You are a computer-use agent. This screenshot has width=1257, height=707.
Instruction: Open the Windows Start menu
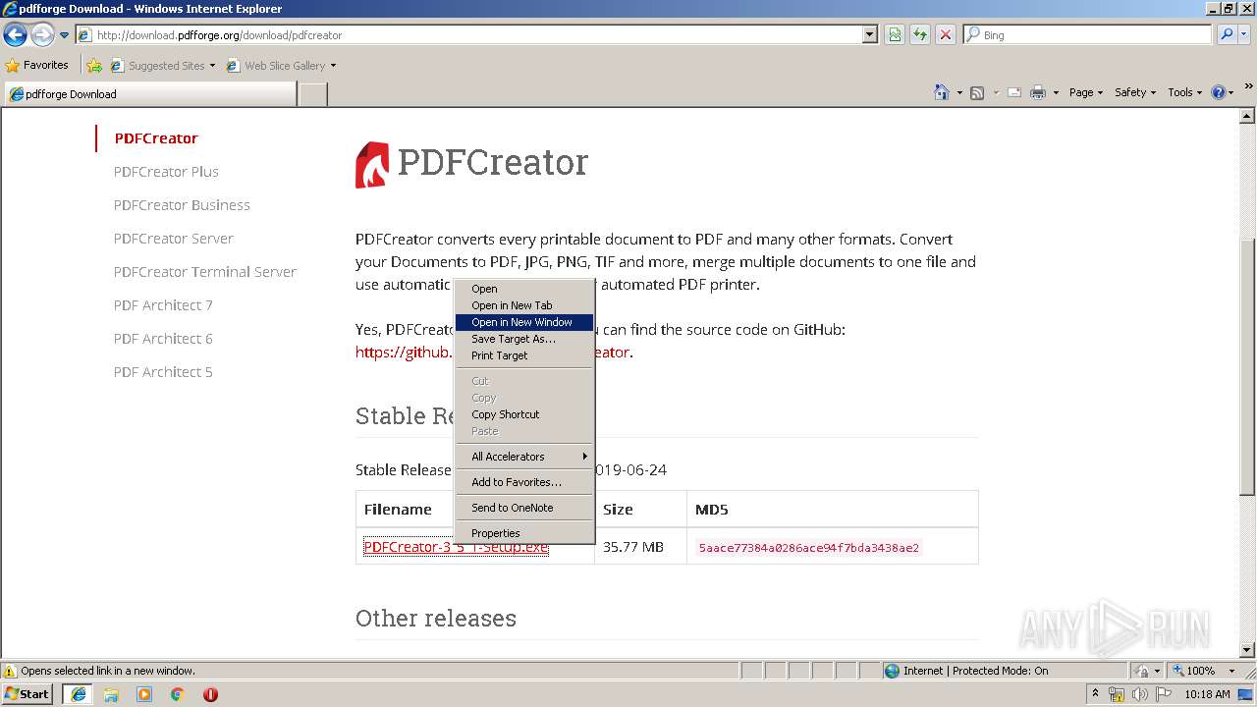tap(27, 693)
